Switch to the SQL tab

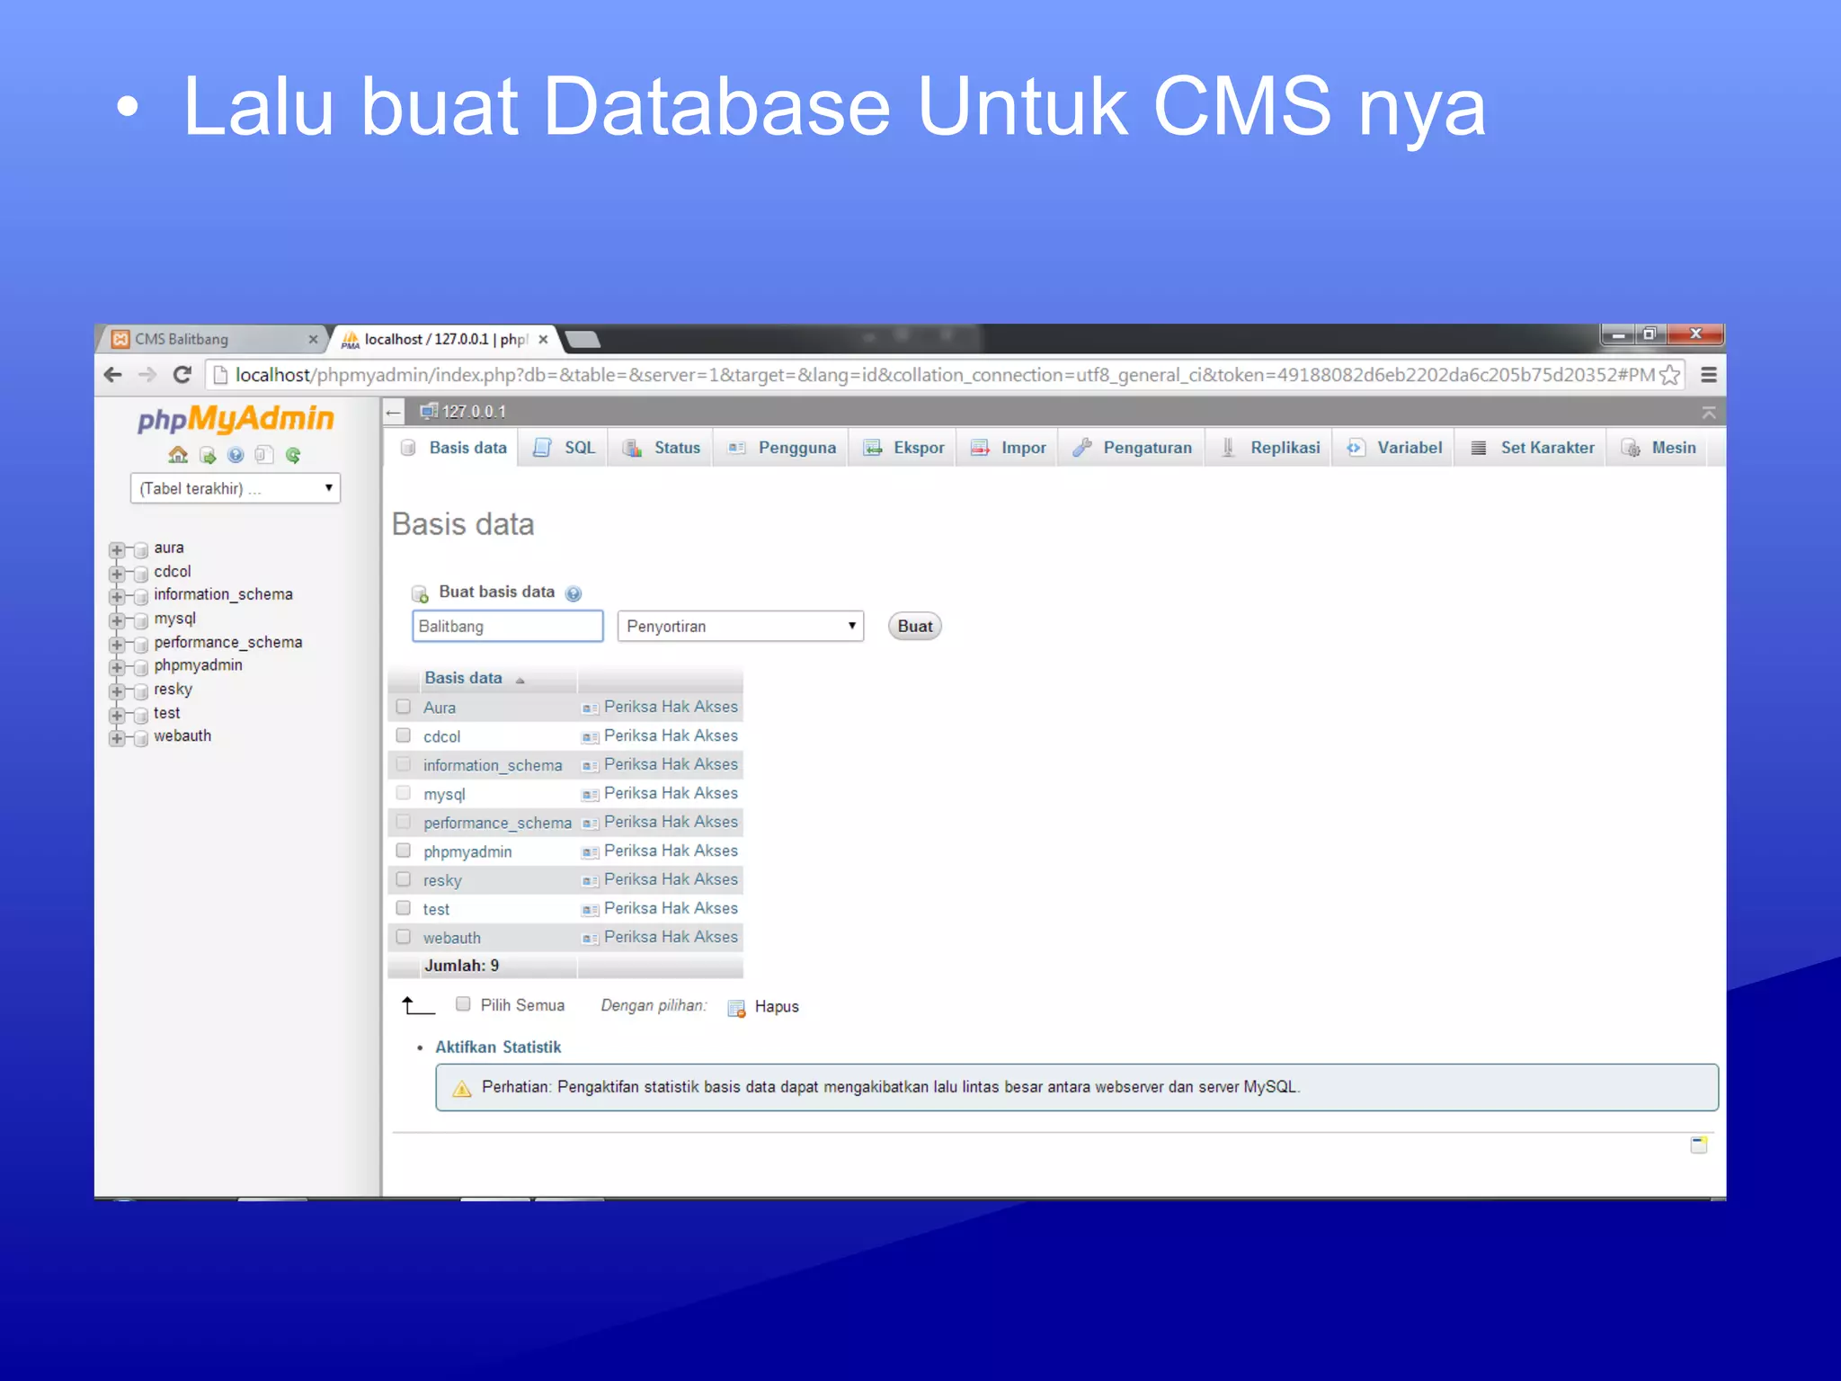tap(564, 448)
